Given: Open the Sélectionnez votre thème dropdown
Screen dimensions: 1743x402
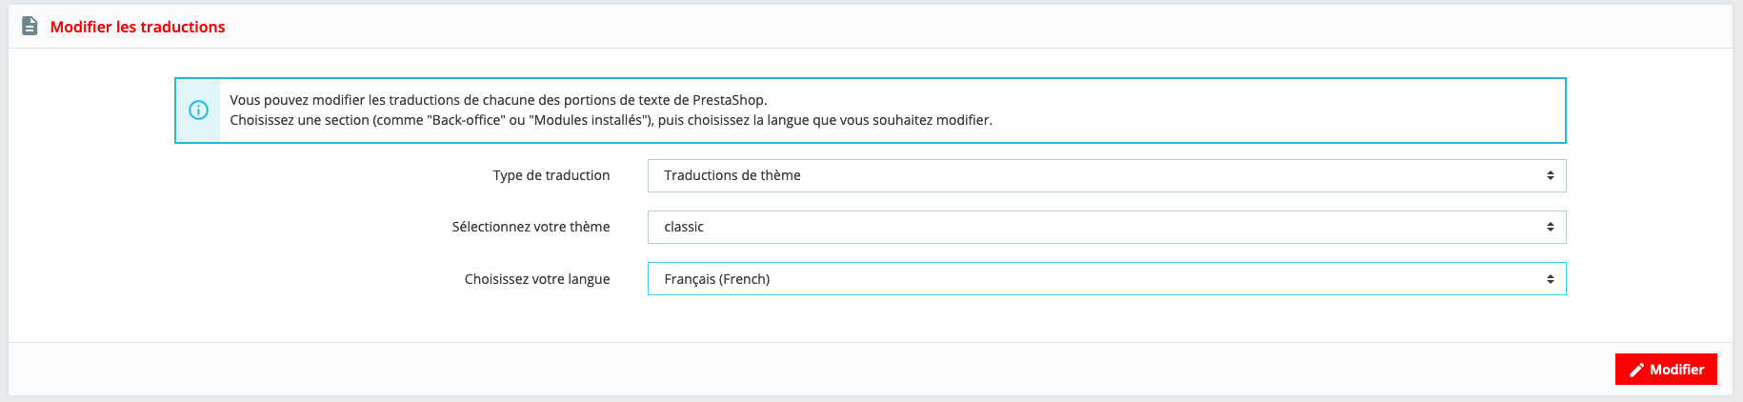Looking at the screenshot, I should 1105,227.
